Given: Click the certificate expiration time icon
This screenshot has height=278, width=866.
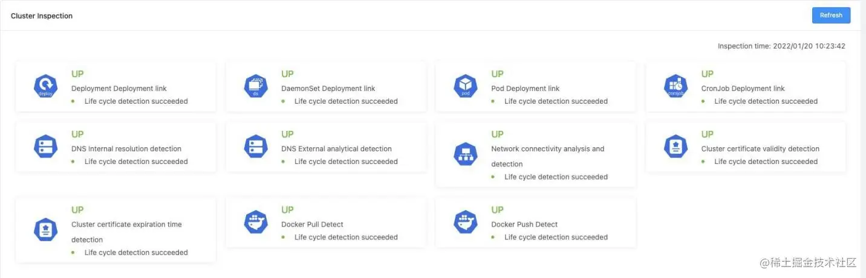Looking at the screenshot, I should click(x=45, y=230).
